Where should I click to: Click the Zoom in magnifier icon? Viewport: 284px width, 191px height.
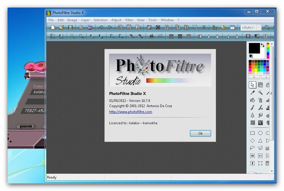coord(267,27)
